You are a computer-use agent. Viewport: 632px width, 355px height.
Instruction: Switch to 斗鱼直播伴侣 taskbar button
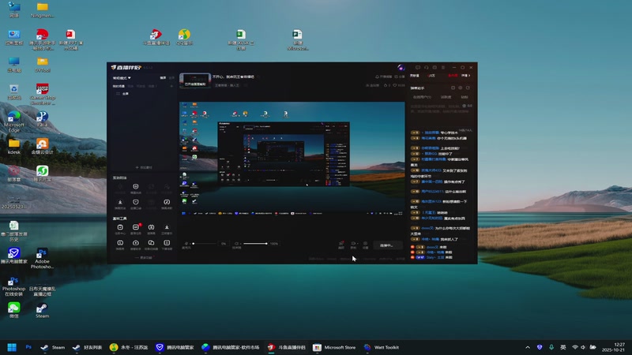pyautogui.click(x=287, y=347)
